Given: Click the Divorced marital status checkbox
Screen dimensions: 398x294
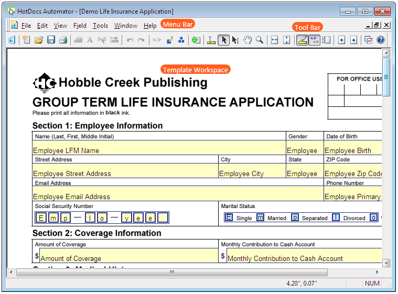Looking at the screenshot, I should coord(336,217).
